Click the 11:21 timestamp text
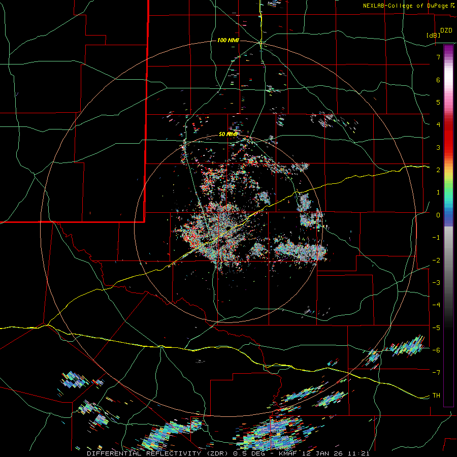This screenshot has width=457, height=457. point(360,453)
